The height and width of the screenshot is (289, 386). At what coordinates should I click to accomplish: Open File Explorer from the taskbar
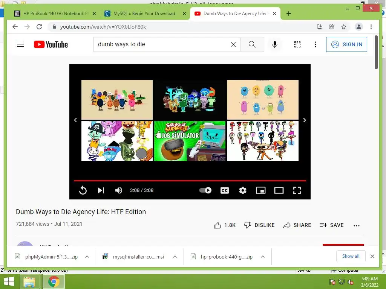tap(29, 281)
